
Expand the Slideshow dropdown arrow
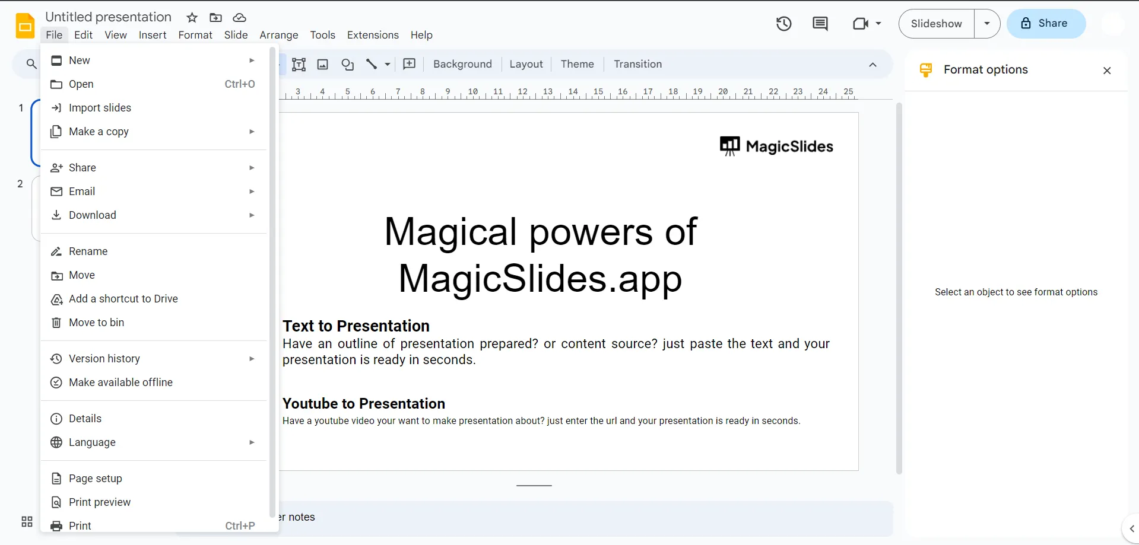click(987, 24)
